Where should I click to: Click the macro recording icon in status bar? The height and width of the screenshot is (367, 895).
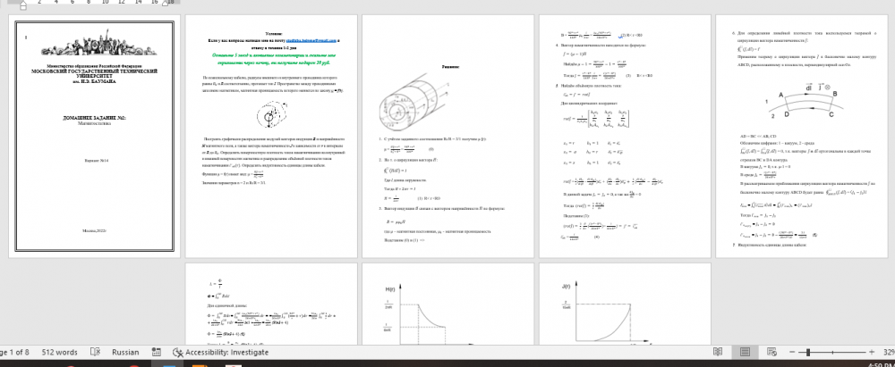(156, 352)
